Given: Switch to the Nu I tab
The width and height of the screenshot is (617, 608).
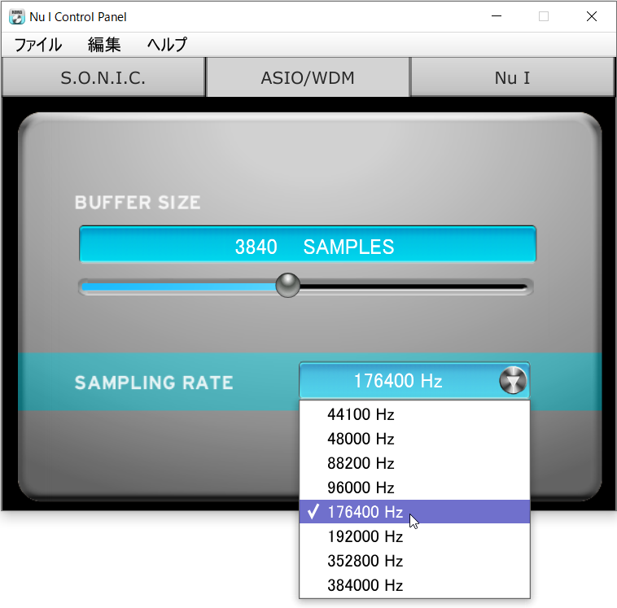Looking at the screenshot, I should pos(512,77).
